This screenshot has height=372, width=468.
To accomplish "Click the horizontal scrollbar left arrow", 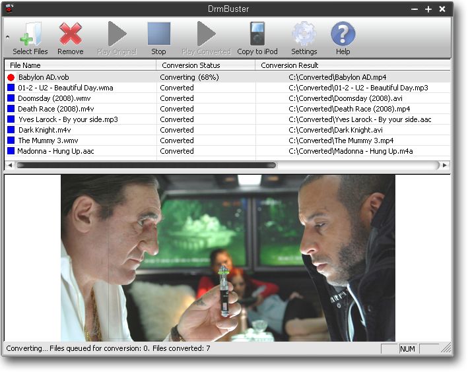I will coord(10,165).
